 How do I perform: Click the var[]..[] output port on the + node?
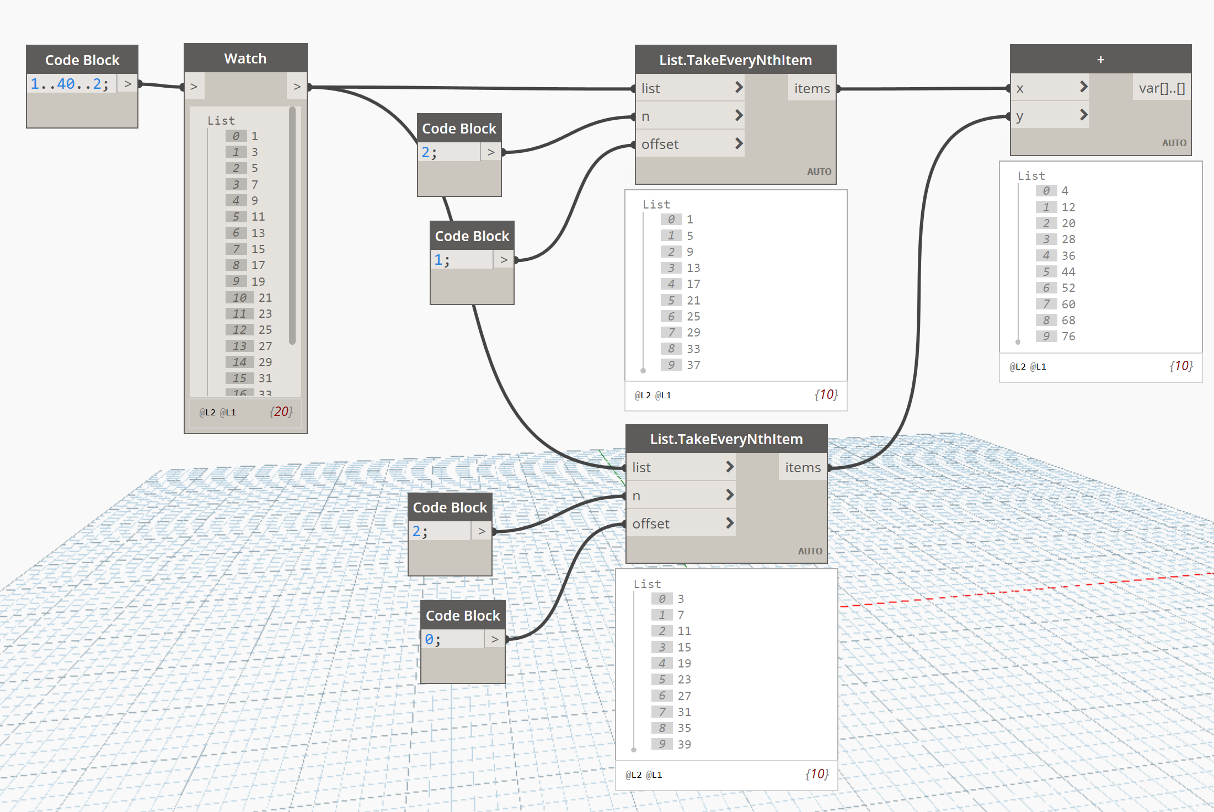[1161, 88]
